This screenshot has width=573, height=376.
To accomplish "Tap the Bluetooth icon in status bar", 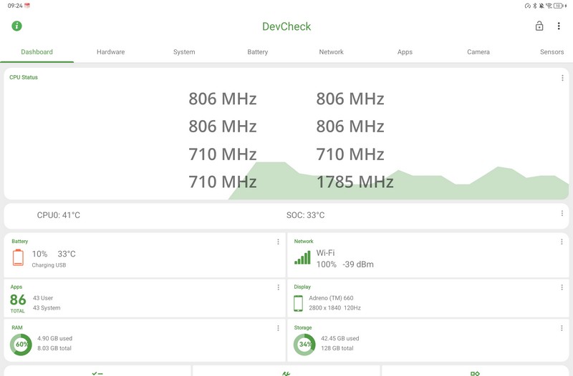I will click(534, 6).
